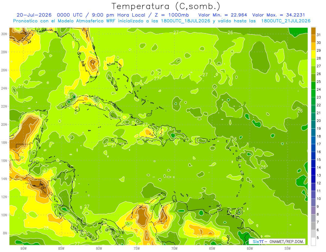326x252 pixels.
Task: Click the "24N" latitude axis label
Action: coord(4,88)
